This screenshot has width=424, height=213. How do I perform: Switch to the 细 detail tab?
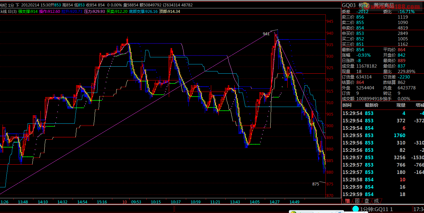tap(347, 201)
